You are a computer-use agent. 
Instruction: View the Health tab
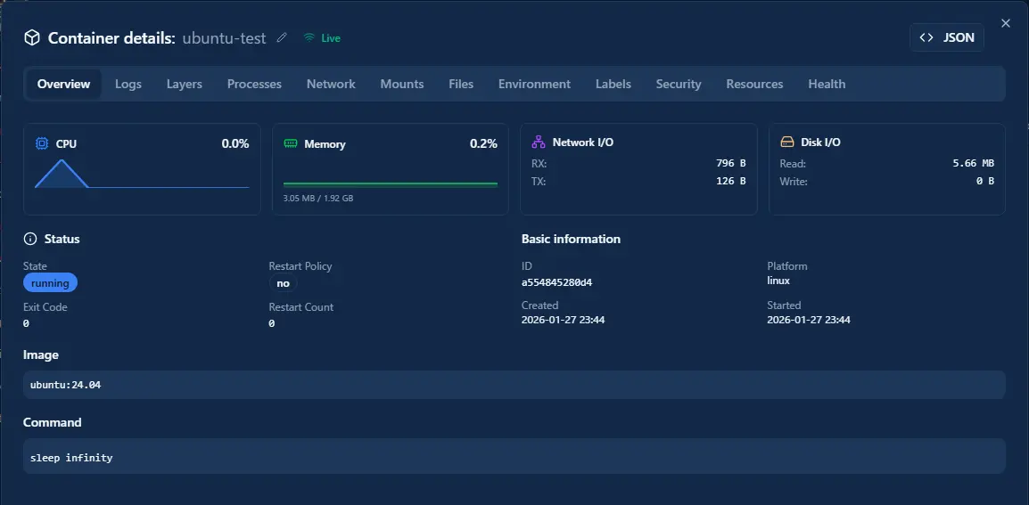pyautogui.click(x=827, y=84)
